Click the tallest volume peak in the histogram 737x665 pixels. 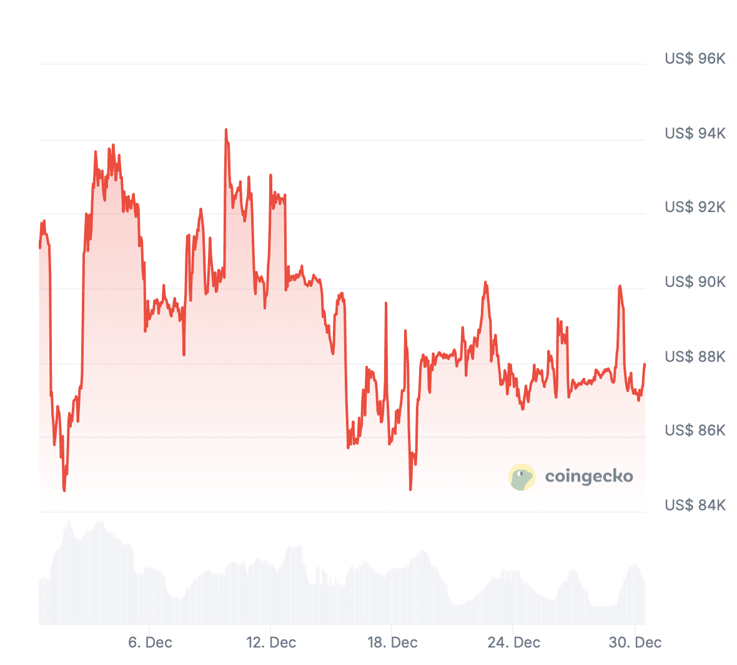click(x=69, y=522)
